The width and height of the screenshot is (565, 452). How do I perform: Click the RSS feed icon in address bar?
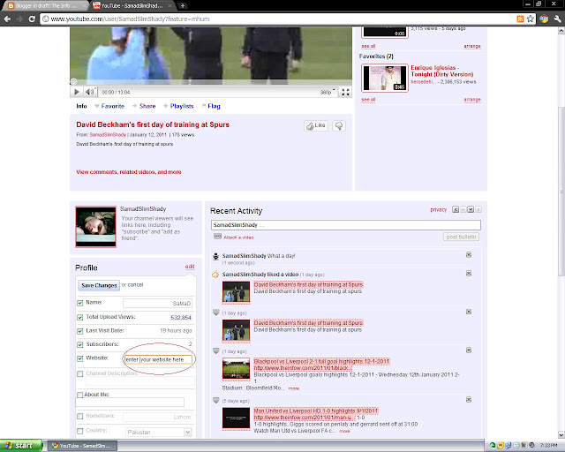coord(520,19)
